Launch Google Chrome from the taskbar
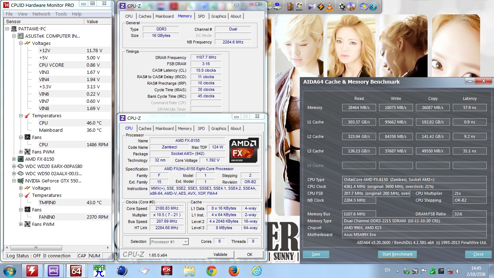This screenshot has width=494, height=278. coord(212,271)
